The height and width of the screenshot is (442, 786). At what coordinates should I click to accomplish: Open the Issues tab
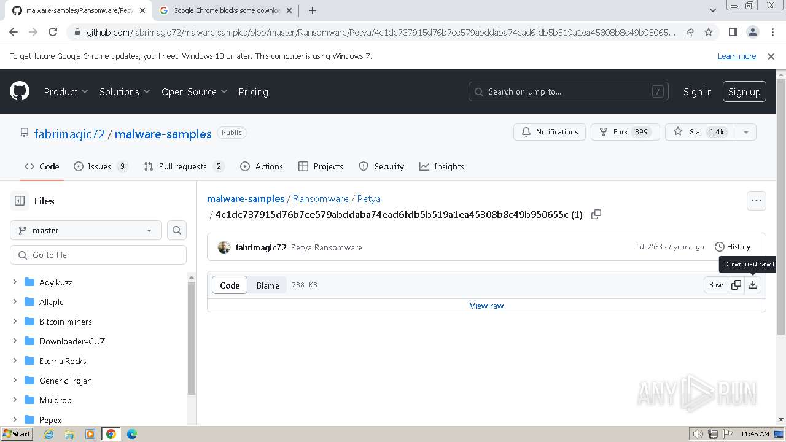point(101,166)
